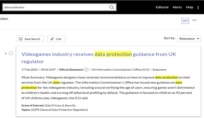Click the magnifying glass search icon
This screenshot has height=118, width=204.
pos(112,7)
